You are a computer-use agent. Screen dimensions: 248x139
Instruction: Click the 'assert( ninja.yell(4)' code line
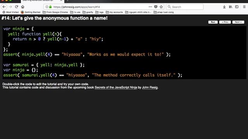coord(87,54)
